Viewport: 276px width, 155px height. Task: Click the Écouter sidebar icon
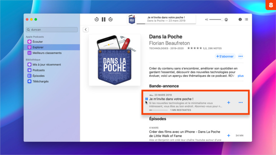click(29, 42)
